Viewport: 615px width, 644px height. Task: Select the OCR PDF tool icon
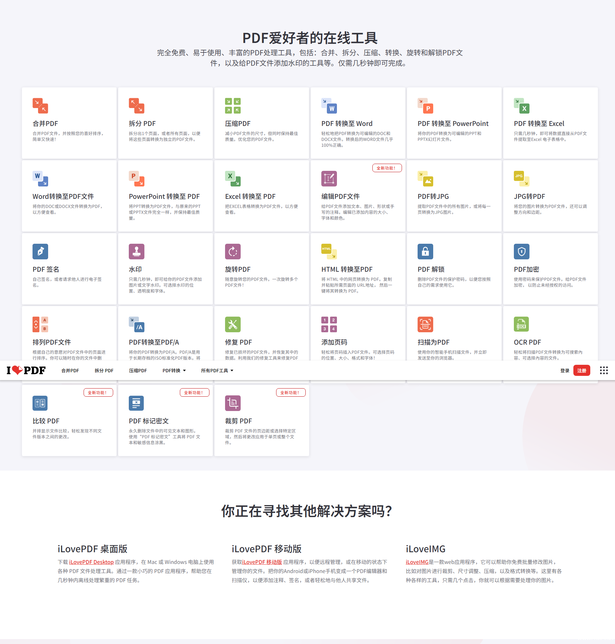(x=521, y=324)
